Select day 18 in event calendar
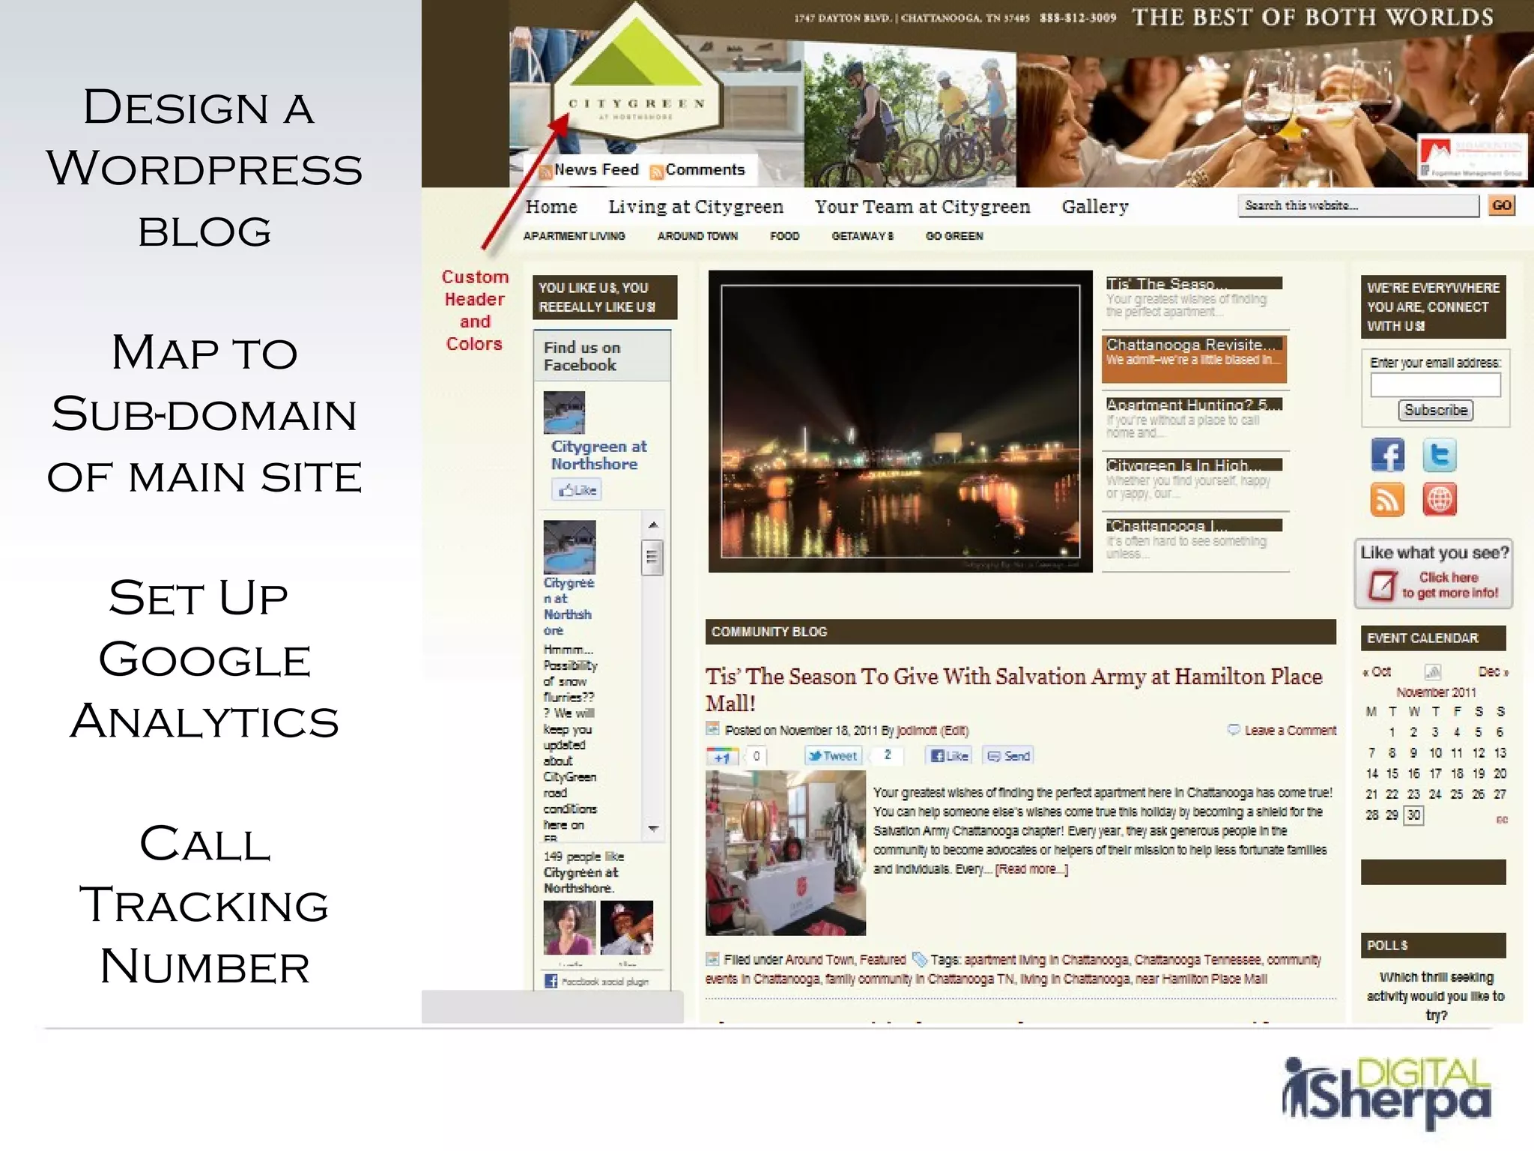 [1456, 774]
